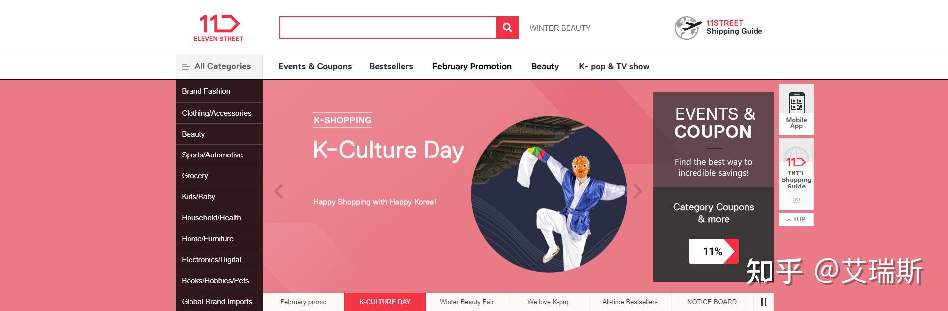The height and width of the screenshot is (311, 948).
Task: Select the NOTICE BOARD banner tab
Action: [x=712, y=302]
